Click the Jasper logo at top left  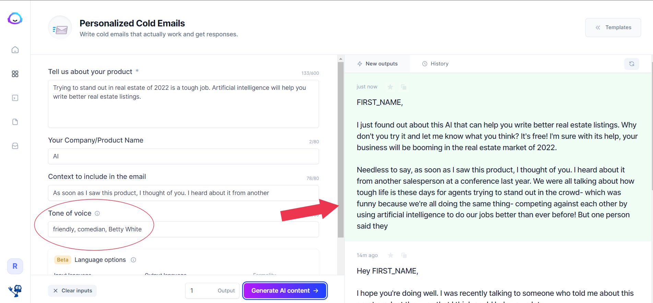(x=15, y=19)
